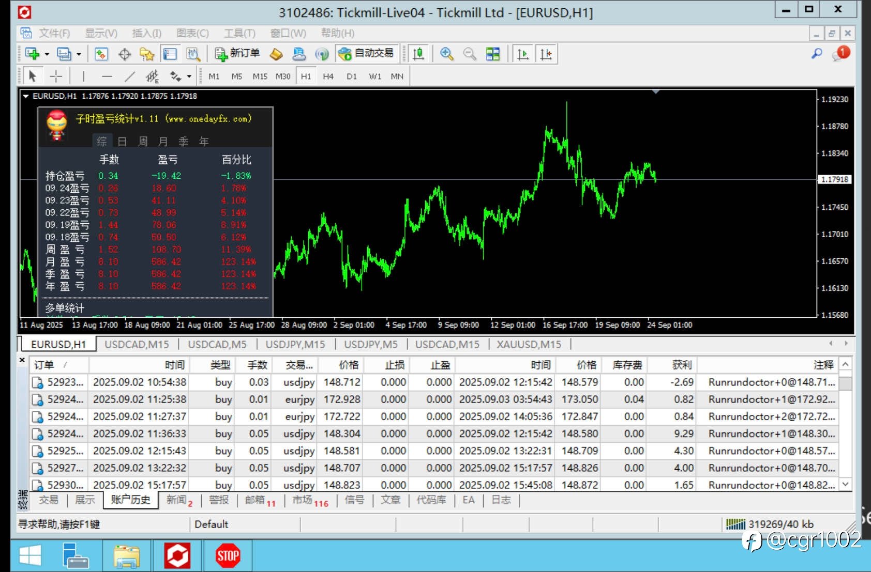Expand the profiles dropdown arrow

point(79,54)
